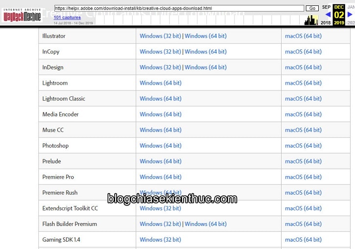Download Photoshop macOS (64 bit)

303,146
